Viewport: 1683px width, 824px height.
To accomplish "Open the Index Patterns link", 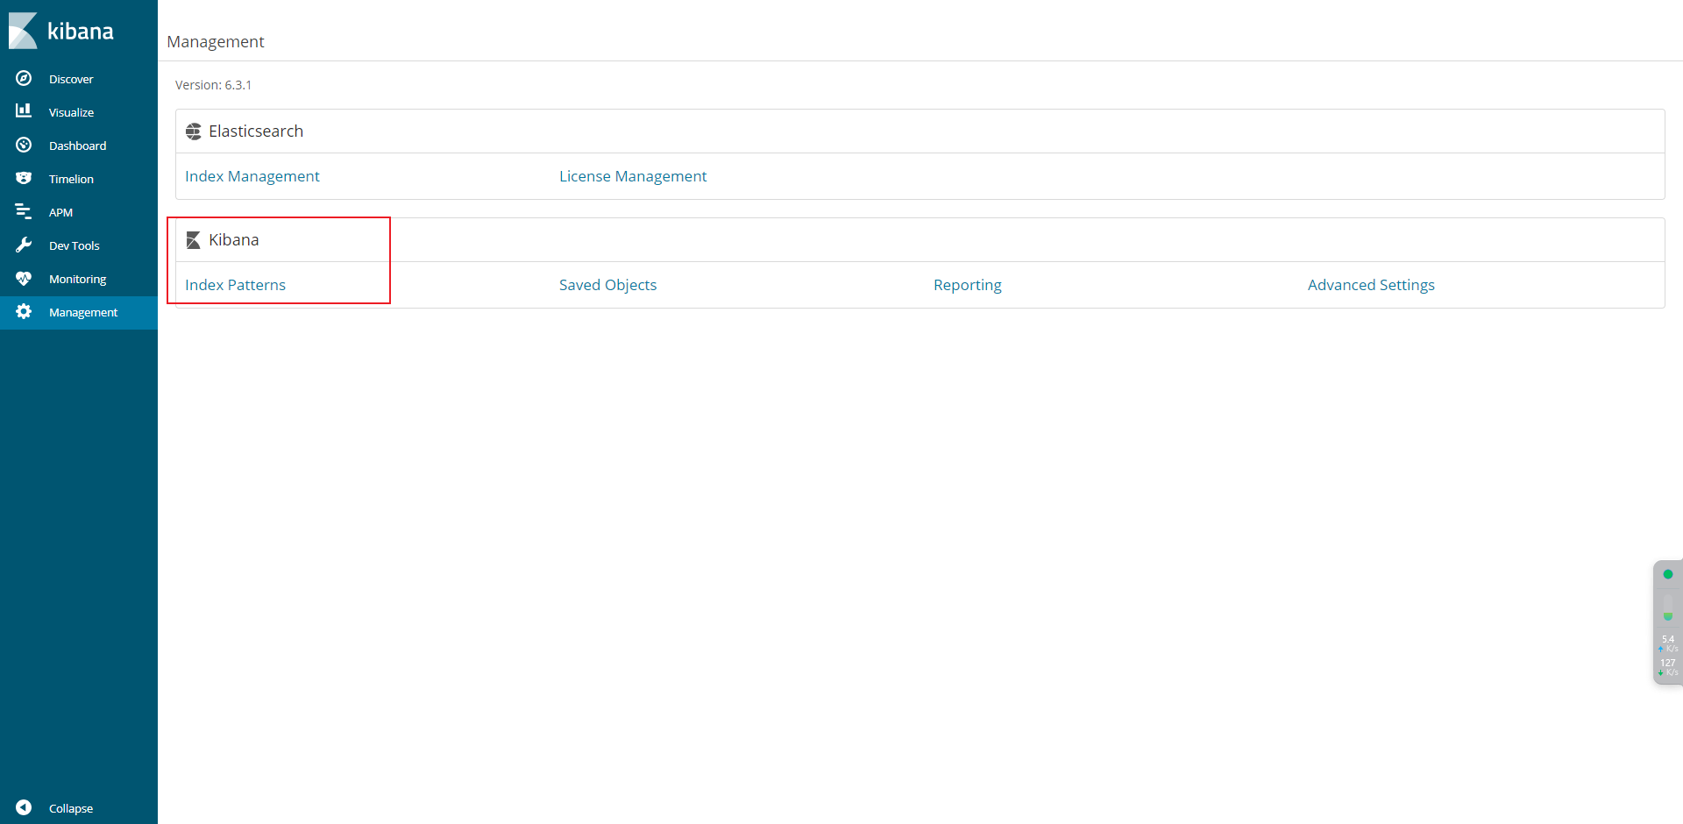I will [235, 285].
